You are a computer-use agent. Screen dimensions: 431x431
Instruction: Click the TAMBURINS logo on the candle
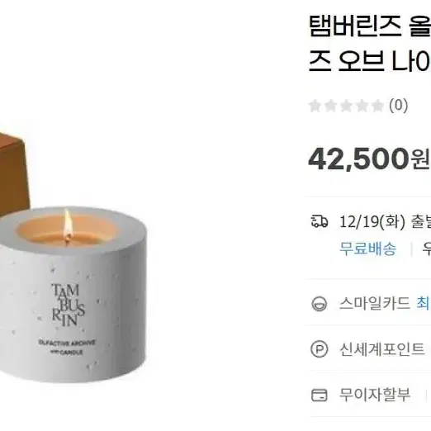pos(68,305)
